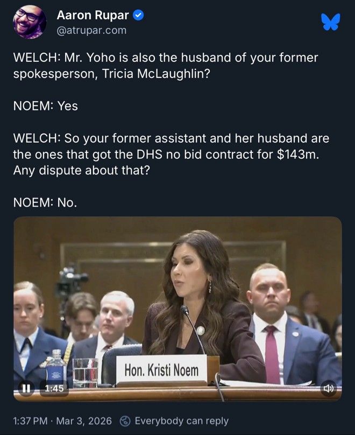Click the WELCH paragraph about the $143m contract
355x435 pixels.
pos(171,155)
